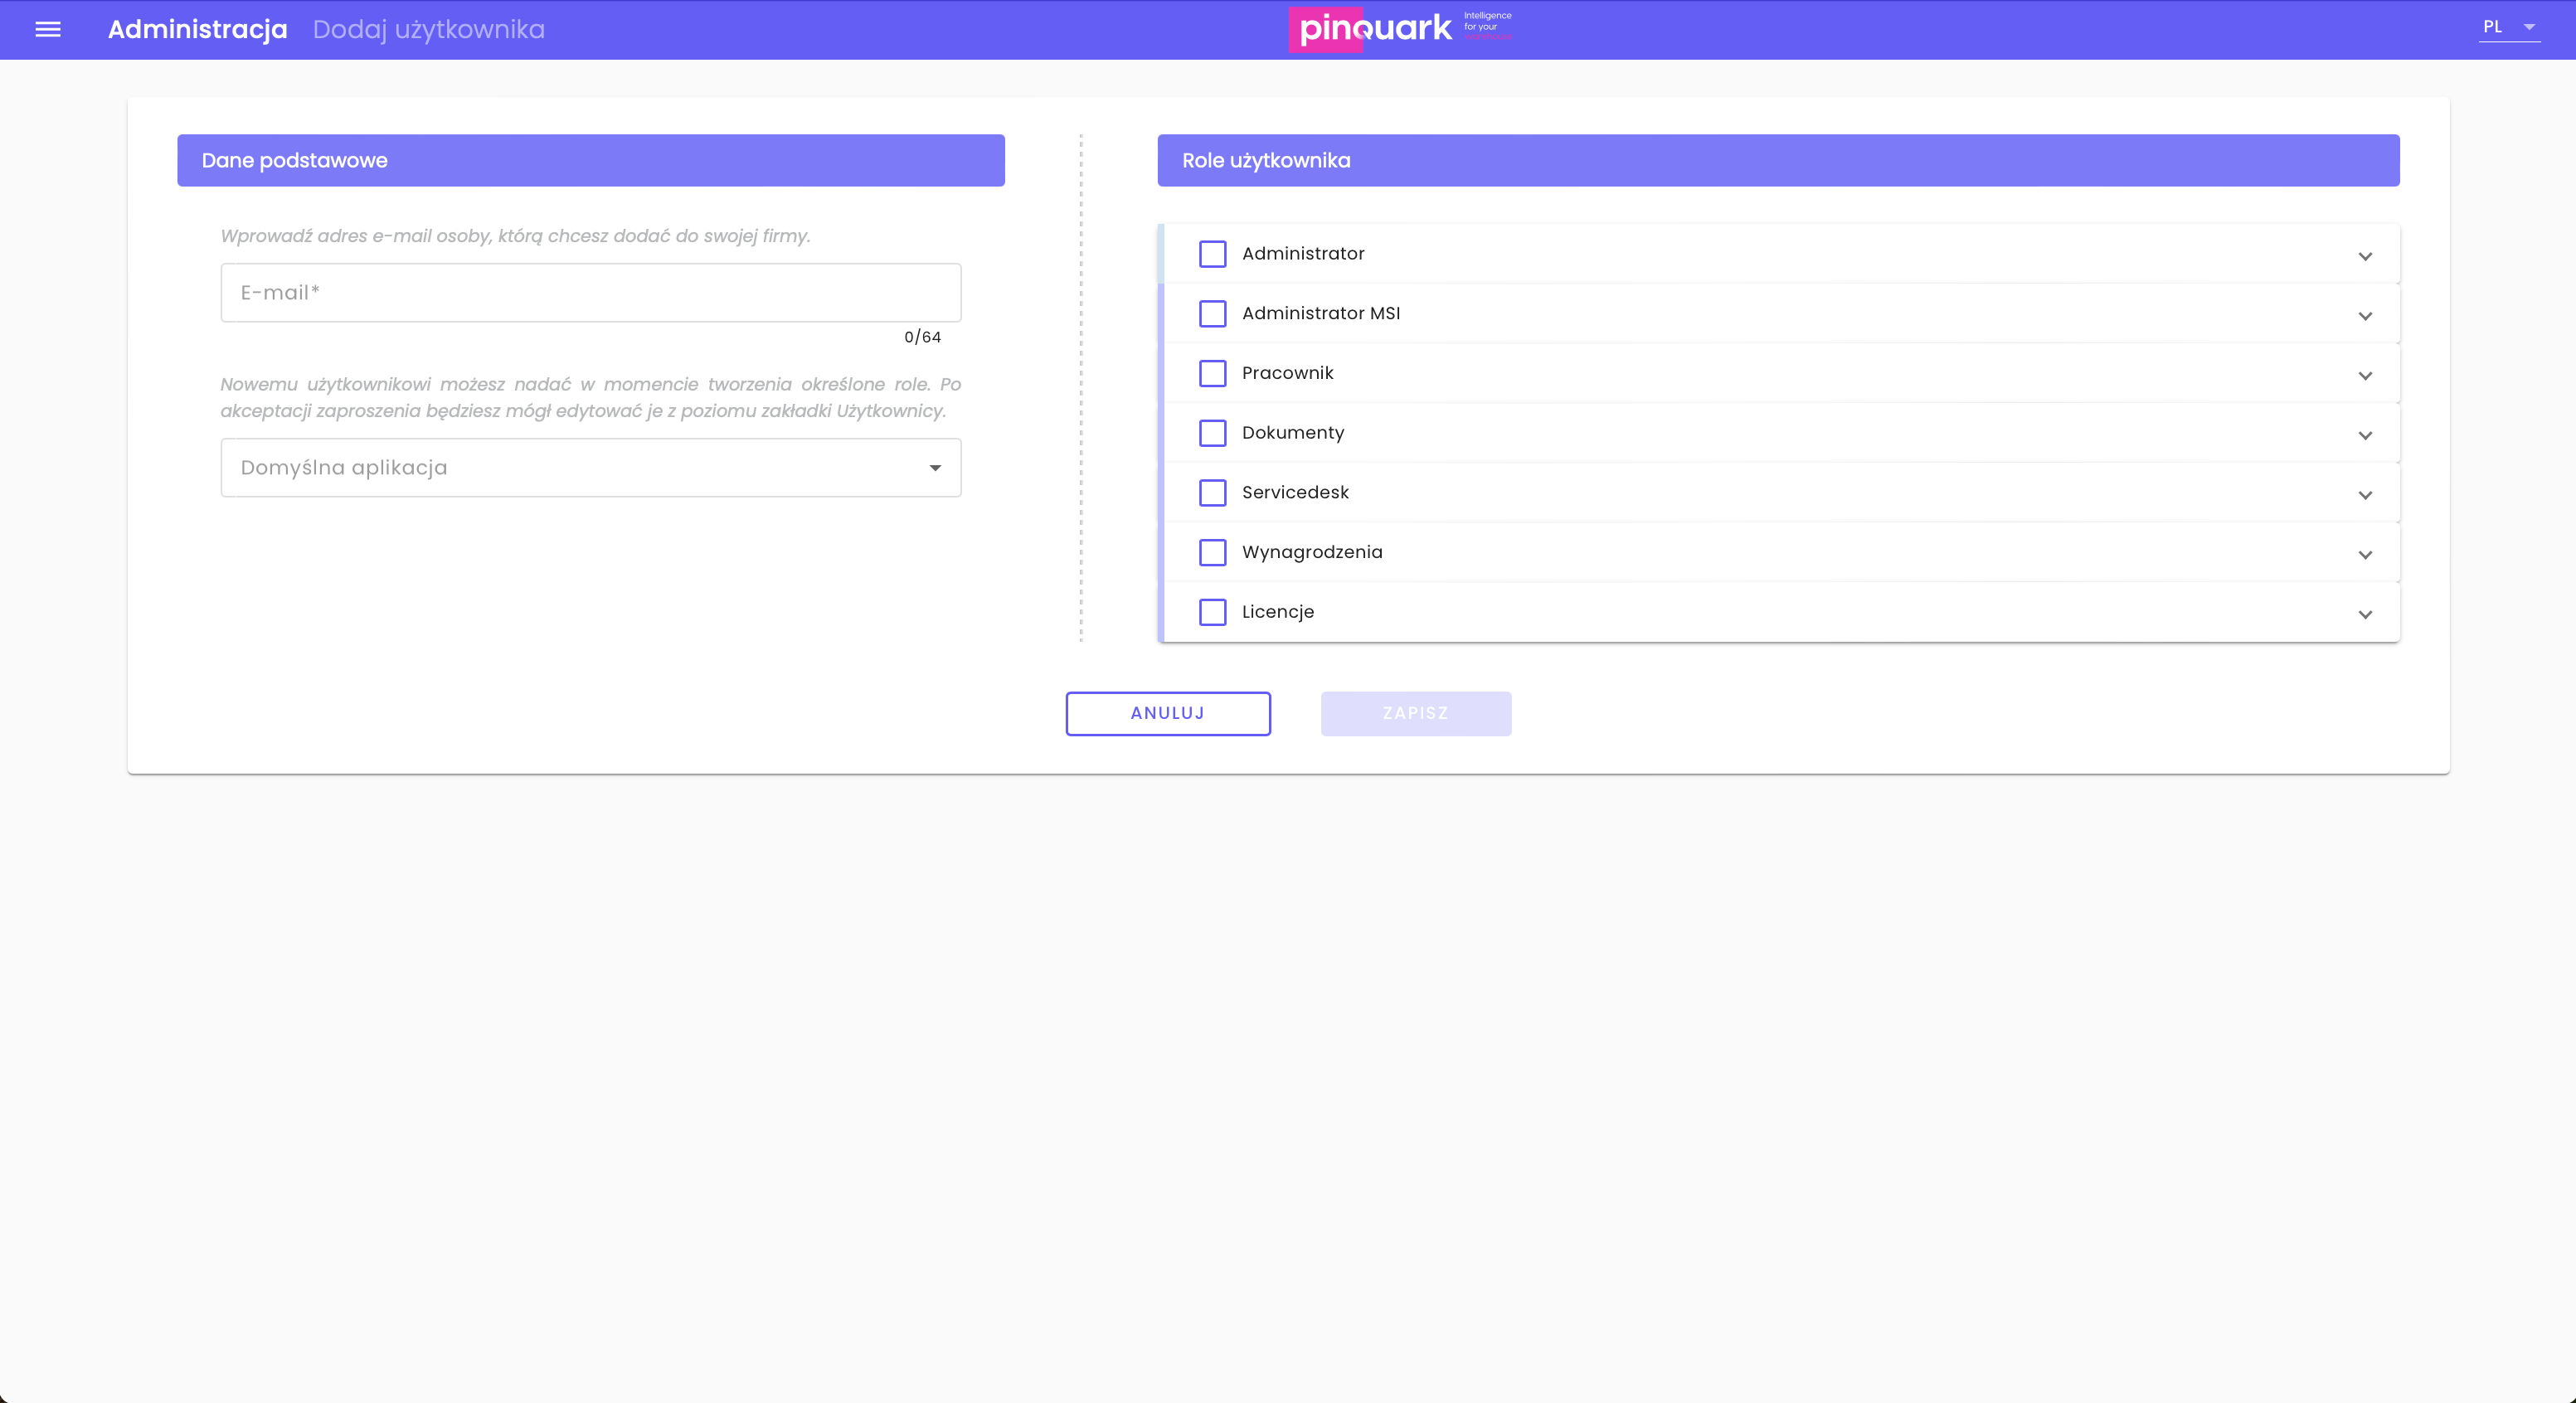Click the ANULUJ button
The height and width of the screenshot is (1403, 2576).
pyautogui.click(x=1168, y=713)
